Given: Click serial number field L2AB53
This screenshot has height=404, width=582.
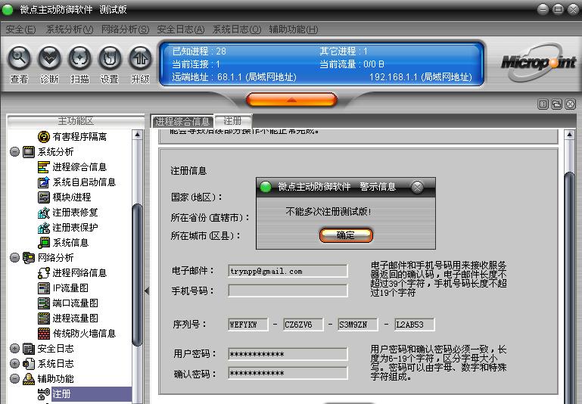Looking at the screenshot, I should pyautogui.click(x=414, y=325).
